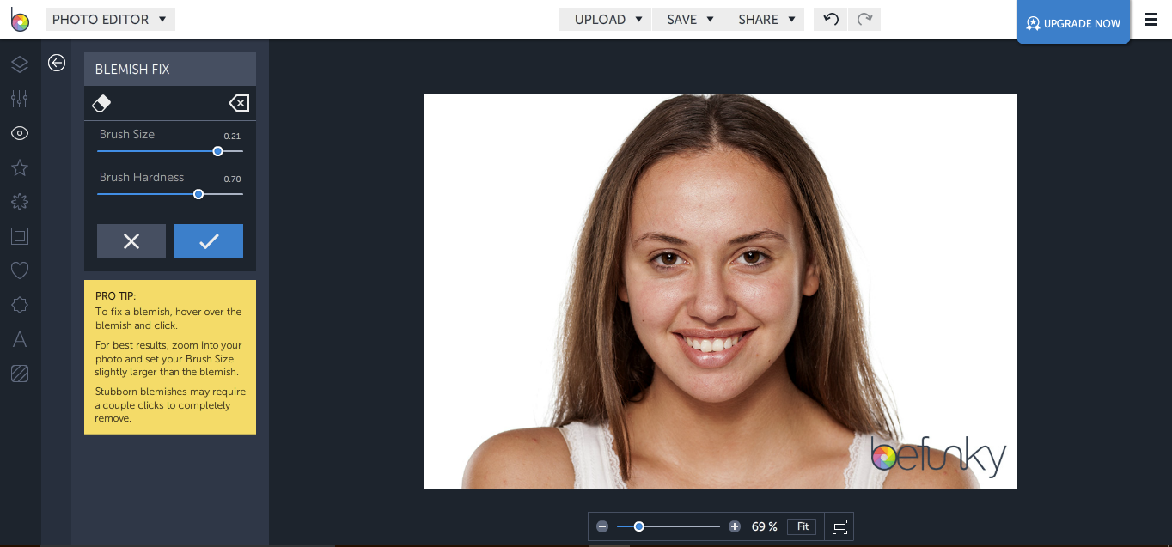The height and width of the screenshot is (547, 1172).
Task: Toggle fullscreen canvas view
Action: pos(840,526)
